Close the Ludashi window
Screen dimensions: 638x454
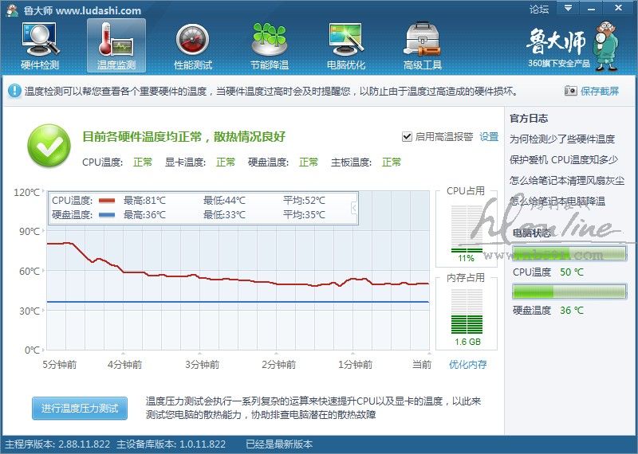[619, 8]
